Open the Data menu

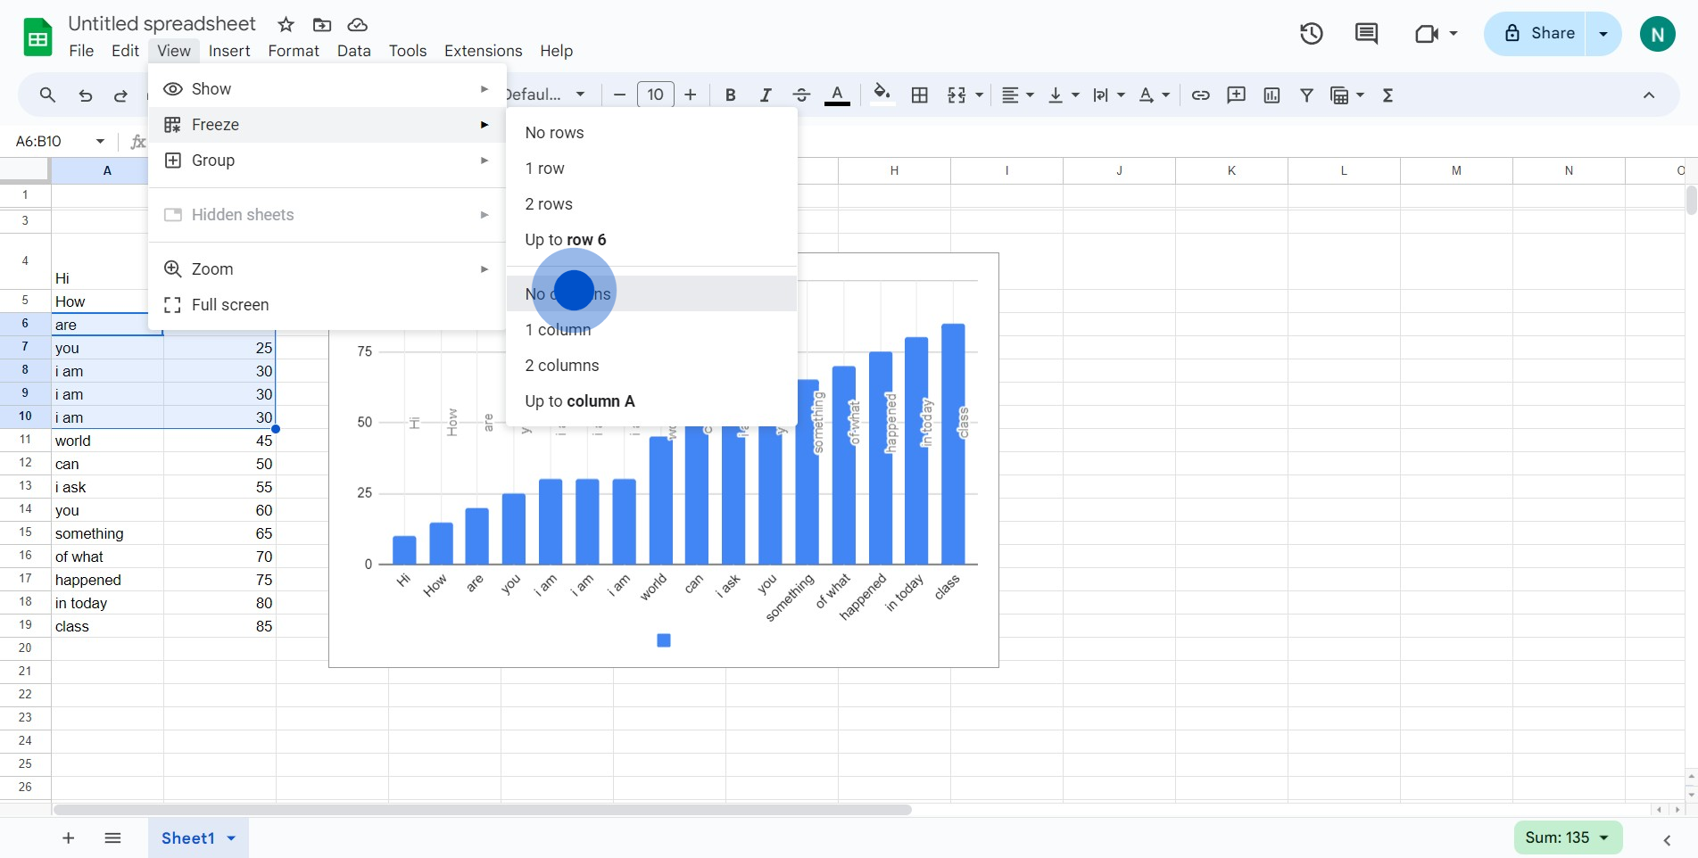(353, 51)
